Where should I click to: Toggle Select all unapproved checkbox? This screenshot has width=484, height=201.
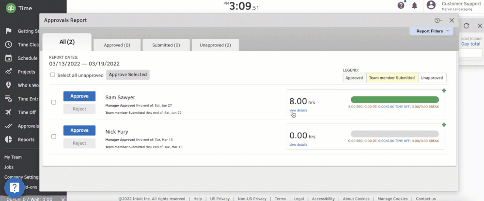(53, 75)
